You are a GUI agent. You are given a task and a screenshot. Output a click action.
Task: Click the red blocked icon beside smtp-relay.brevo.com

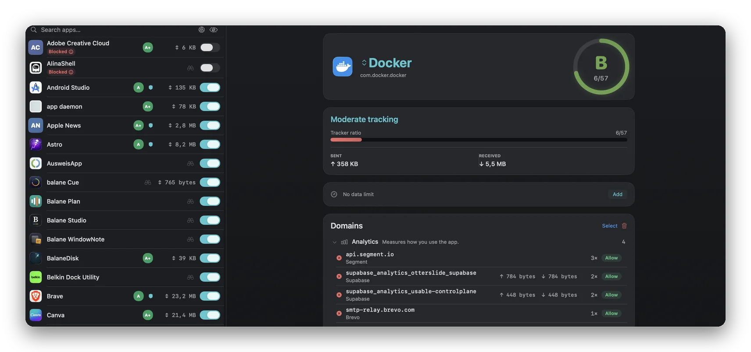pos(339,313)
